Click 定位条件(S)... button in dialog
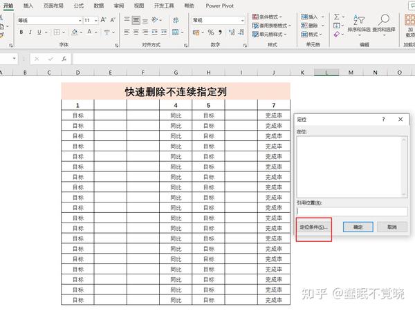Viewport: 415px width, 311px height. 313,227
